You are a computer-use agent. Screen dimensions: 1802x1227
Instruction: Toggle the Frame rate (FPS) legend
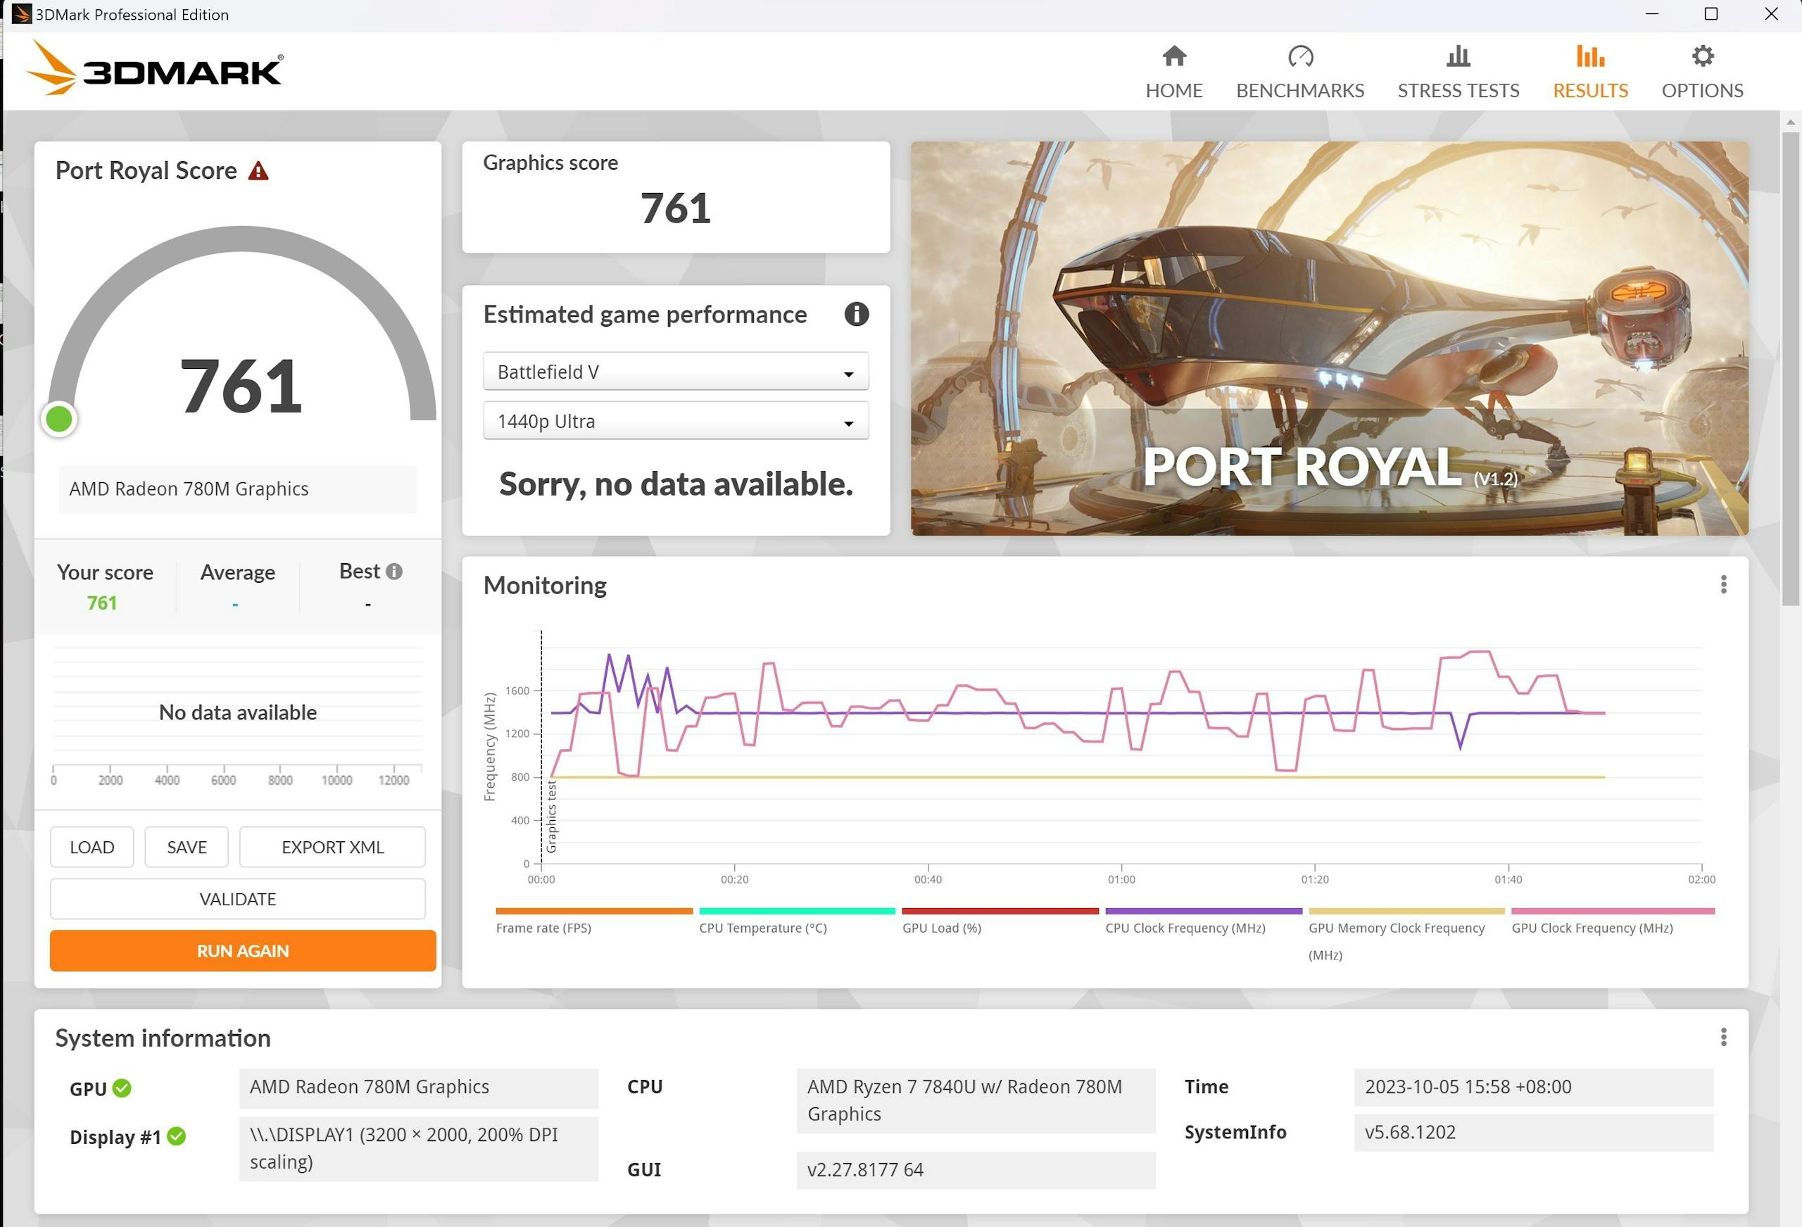[x=543, y=928]
